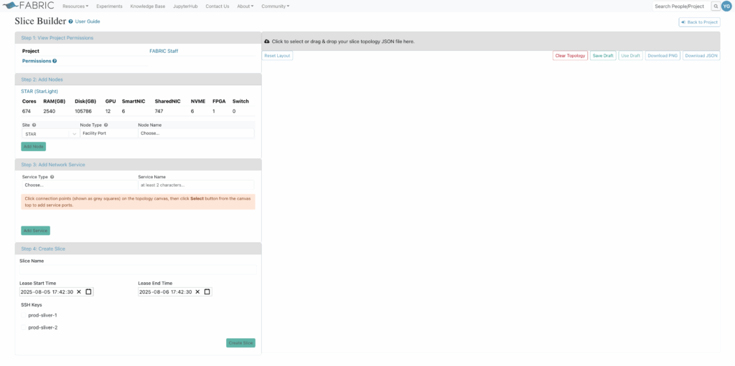The width and height of the screenshot is (735, 366).
Task: Click the Back to Project button
Action: (x=699, y=22)
